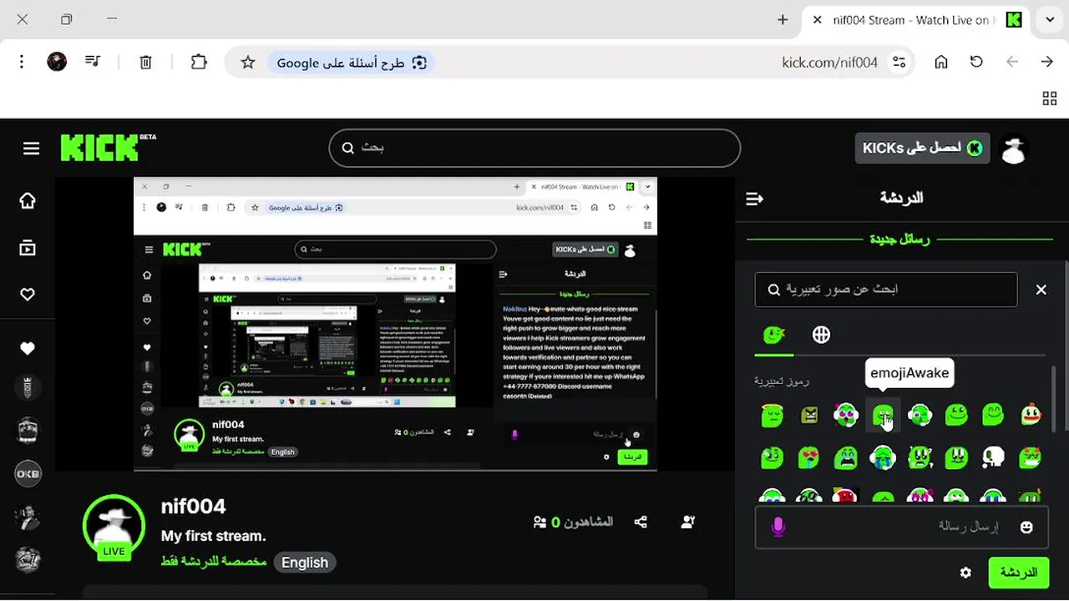This screenshot has width=1069, height=601.
Task: Click the stream video player
Action: coord(395,324)
